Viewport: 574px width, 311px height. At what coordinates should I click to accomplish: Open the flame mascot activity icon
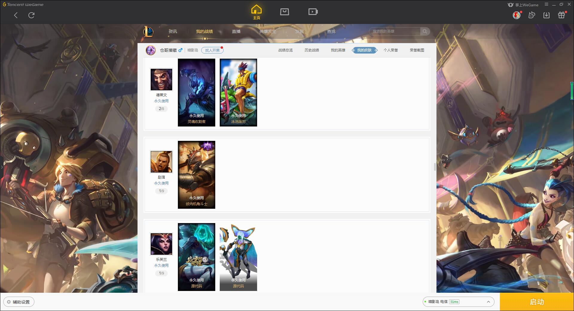pos(532,15)
